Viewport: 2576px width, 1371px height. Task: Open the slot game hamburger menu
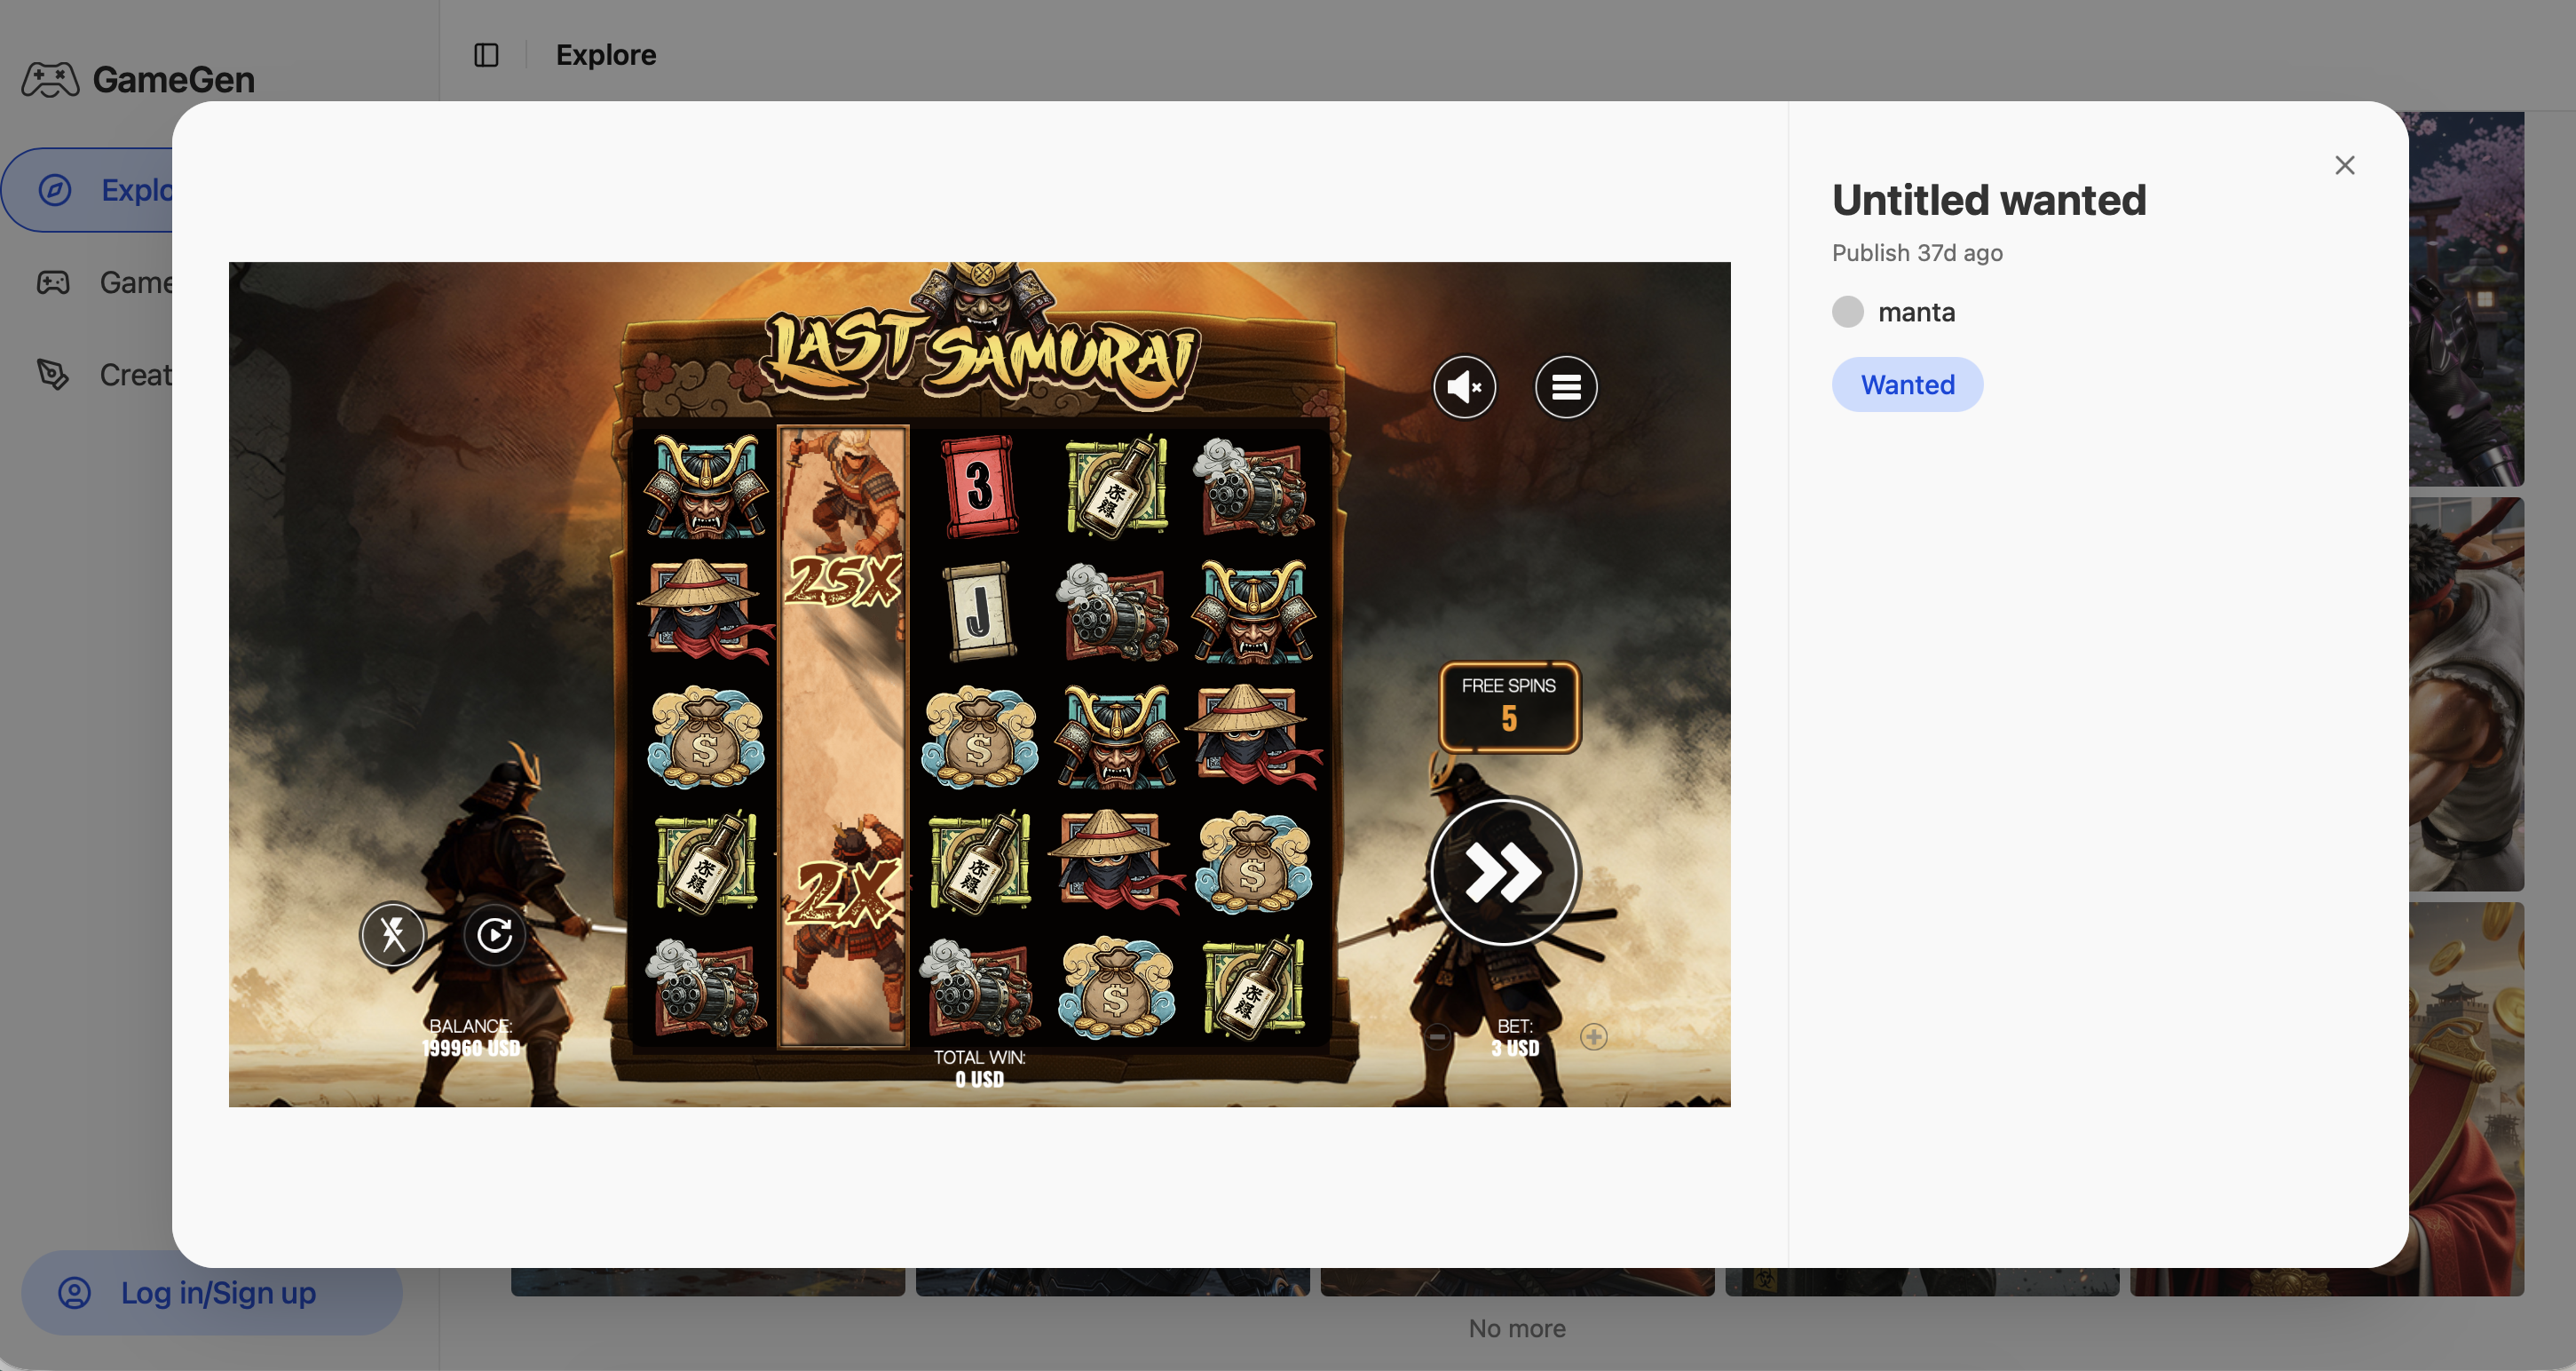[x=1566, y=387]
